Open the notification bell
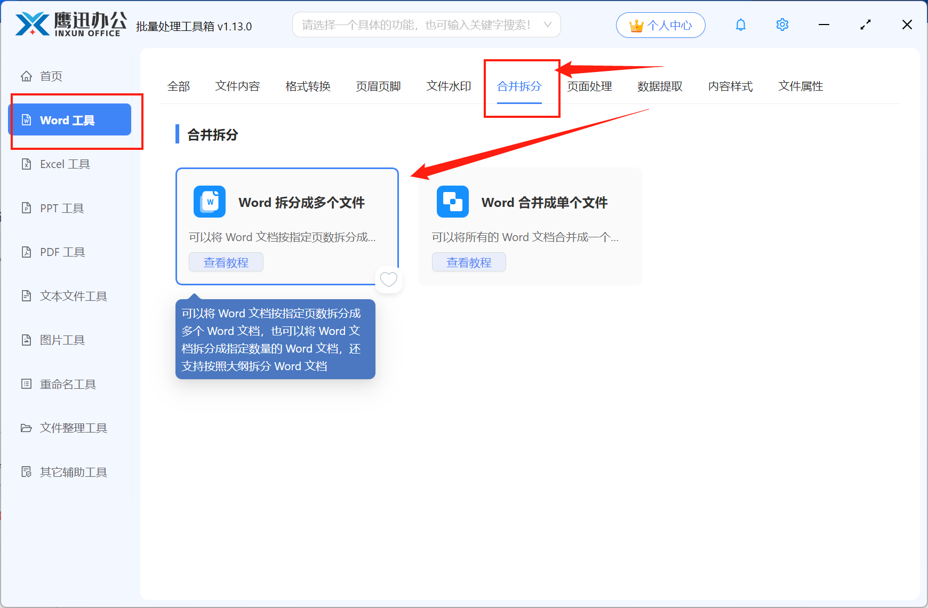The width and height of the screenshot is (928, 608). (740, 25)
